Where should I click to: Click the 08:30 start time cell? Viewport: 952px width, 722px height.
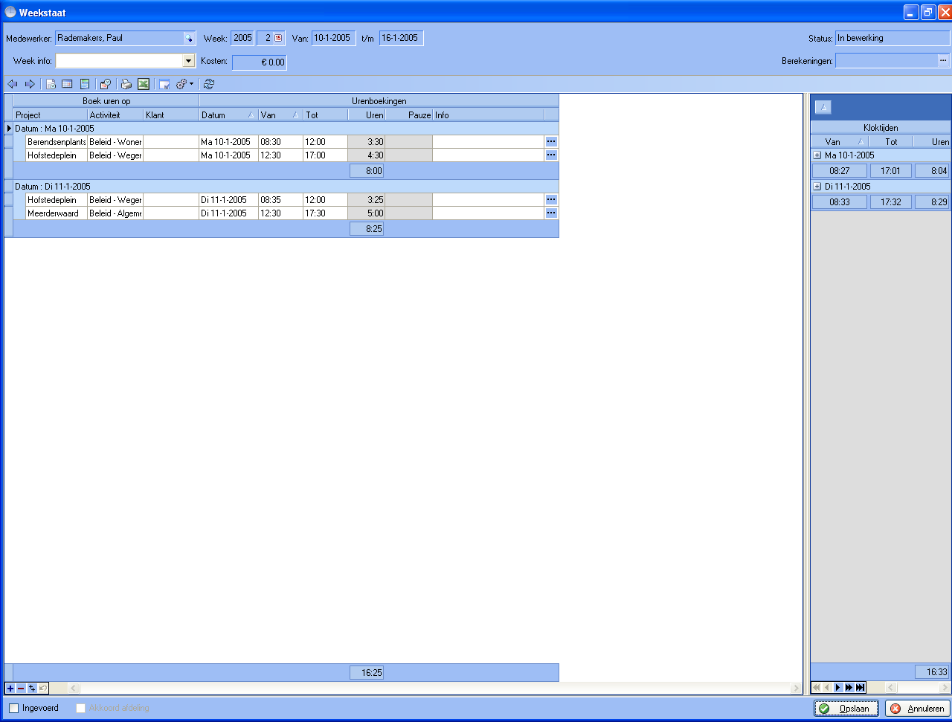(x=280, y=141)
